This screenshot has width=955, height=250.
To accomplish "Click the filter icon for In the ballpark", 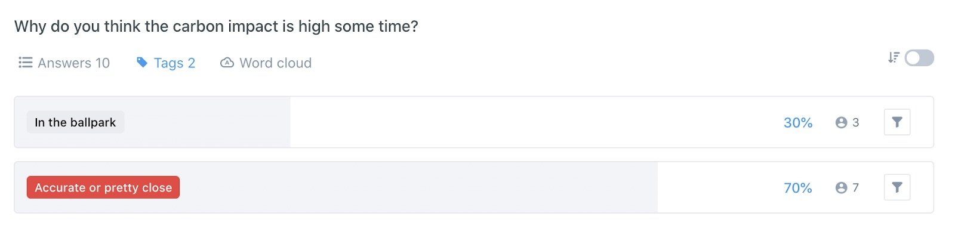I will [897, 122].
